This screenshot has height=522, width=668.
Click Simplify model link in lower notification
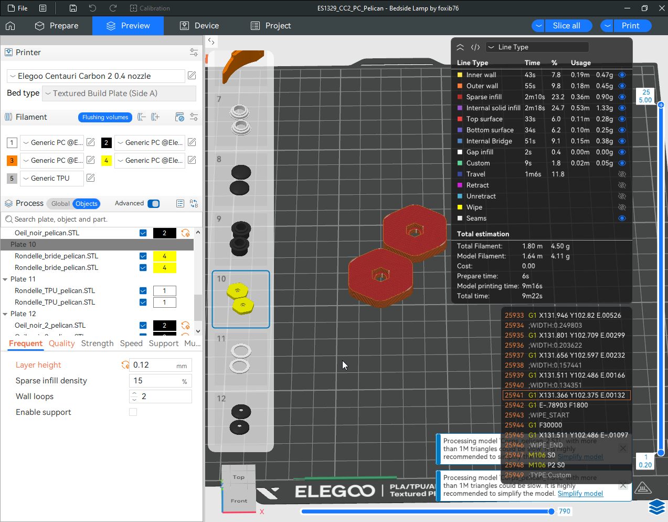(580, 494)
